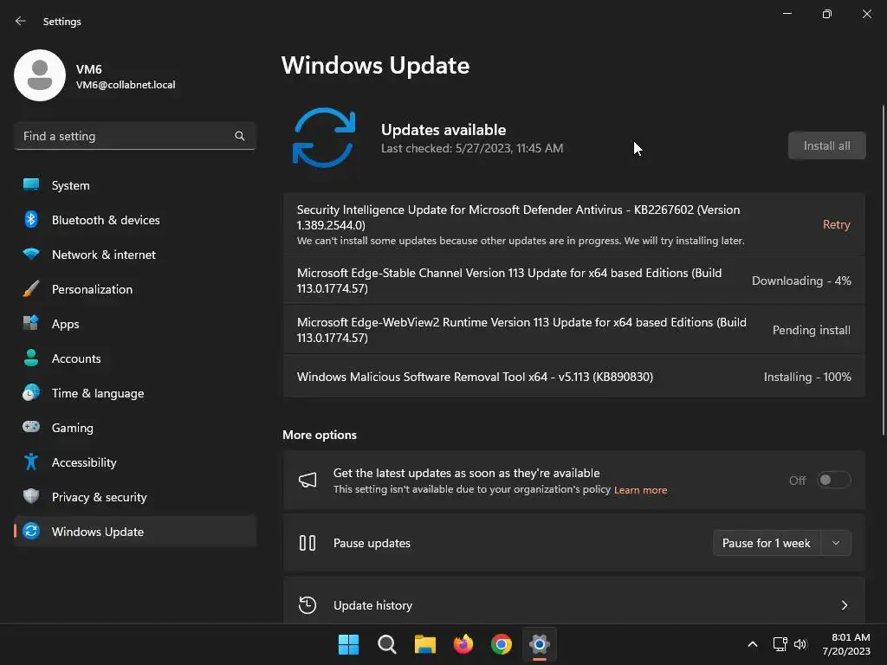Viewport: 887px width, 665px height.
Task: Click the Accessibility figure icon
Action: [x=31, y=462]
